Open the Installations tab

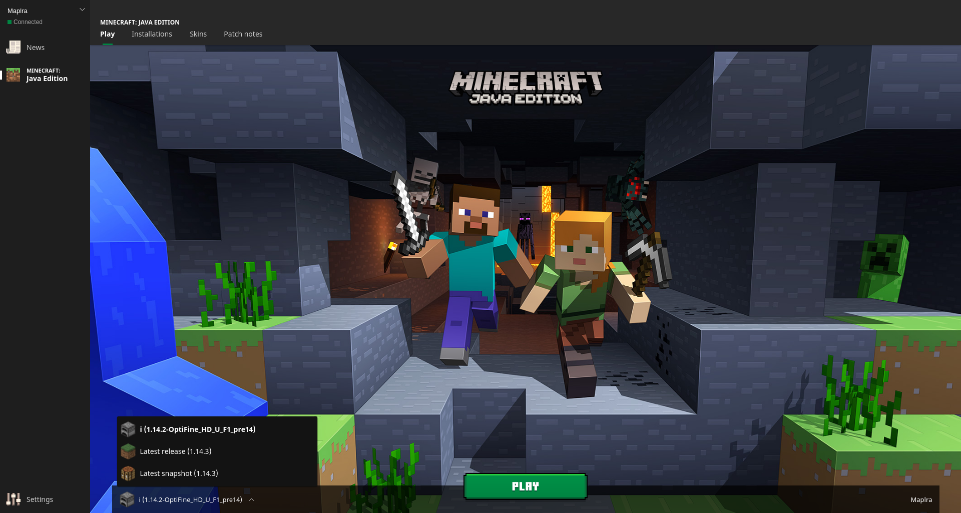tap(152, 34)
